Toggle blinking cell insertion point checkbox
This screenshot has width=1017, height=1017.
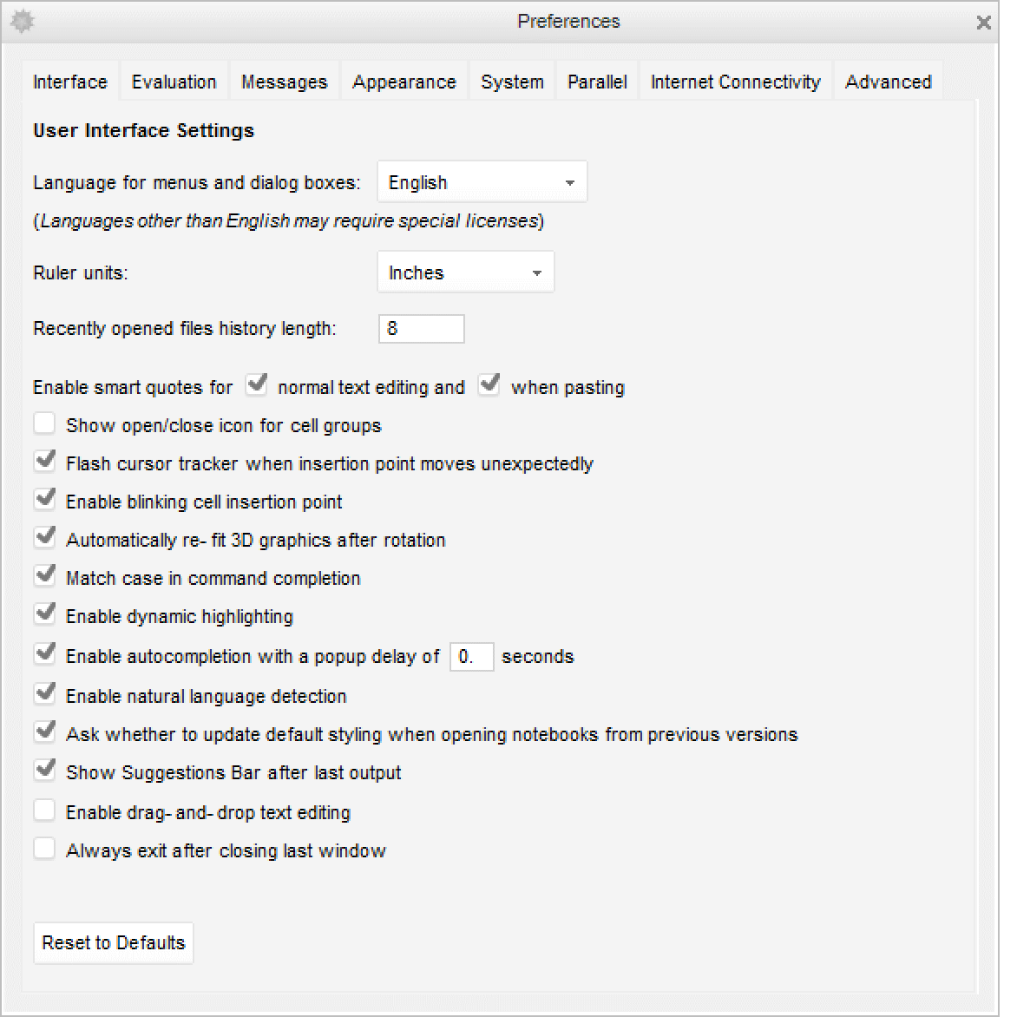point(44,500)
